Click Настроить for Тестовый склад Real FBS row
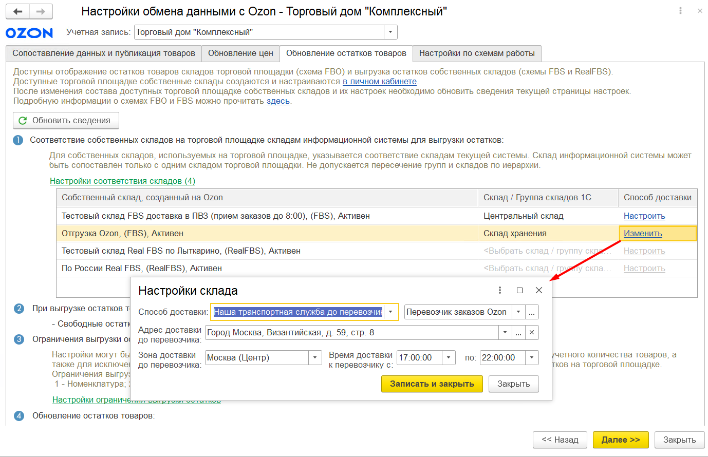 [644, 251]
